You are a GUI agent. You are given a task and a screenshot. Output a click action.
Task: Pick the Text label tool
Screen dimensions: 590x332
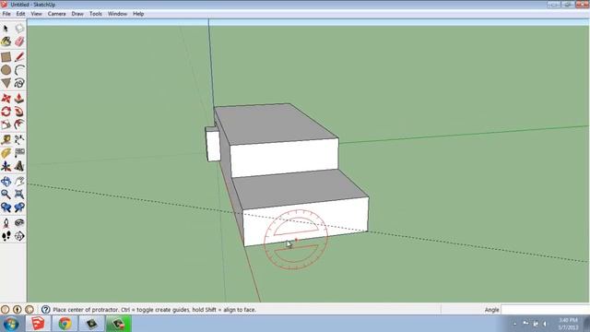tap(19, 153)
